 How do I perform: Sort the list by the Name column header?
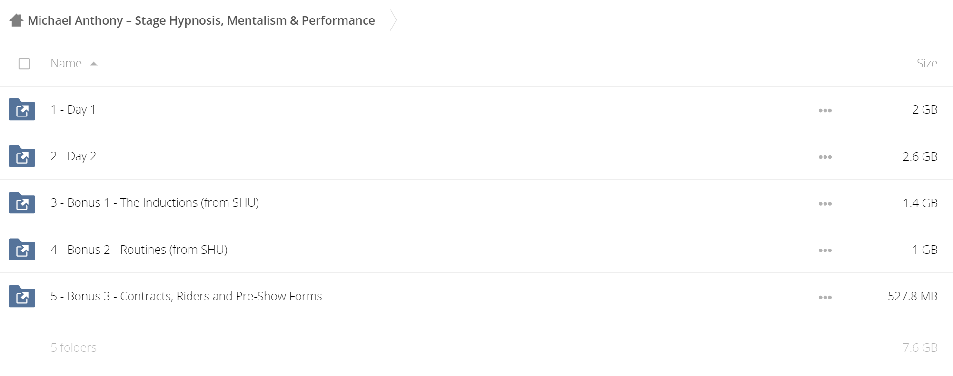point(66,63)
